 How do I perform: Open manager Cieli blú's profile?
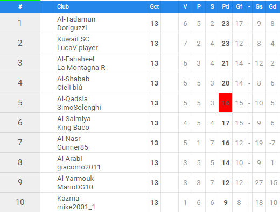[x=69, y=88]
